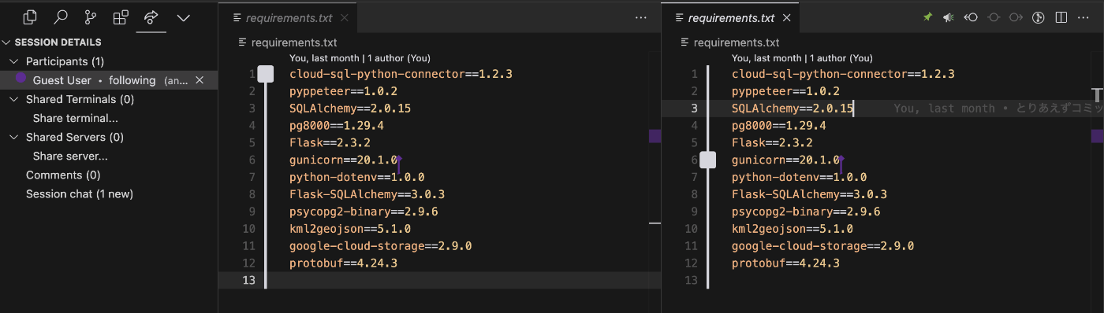The height and width of the screenshot is (313, 1104).
Task: Open the Explorer files view
Action: (30, 17)
